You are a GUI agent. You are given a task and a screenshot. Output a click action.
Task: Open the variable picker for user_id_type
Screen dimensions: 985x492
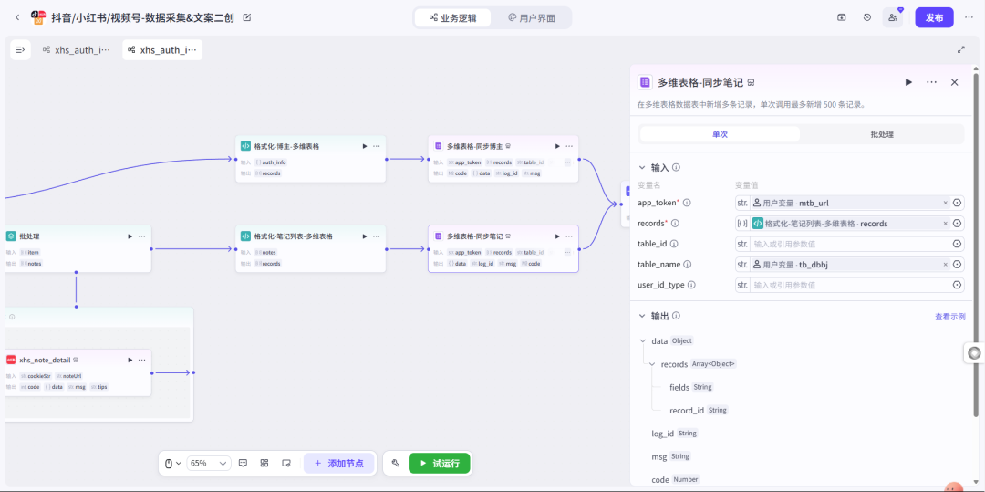[x=958, y=285]
